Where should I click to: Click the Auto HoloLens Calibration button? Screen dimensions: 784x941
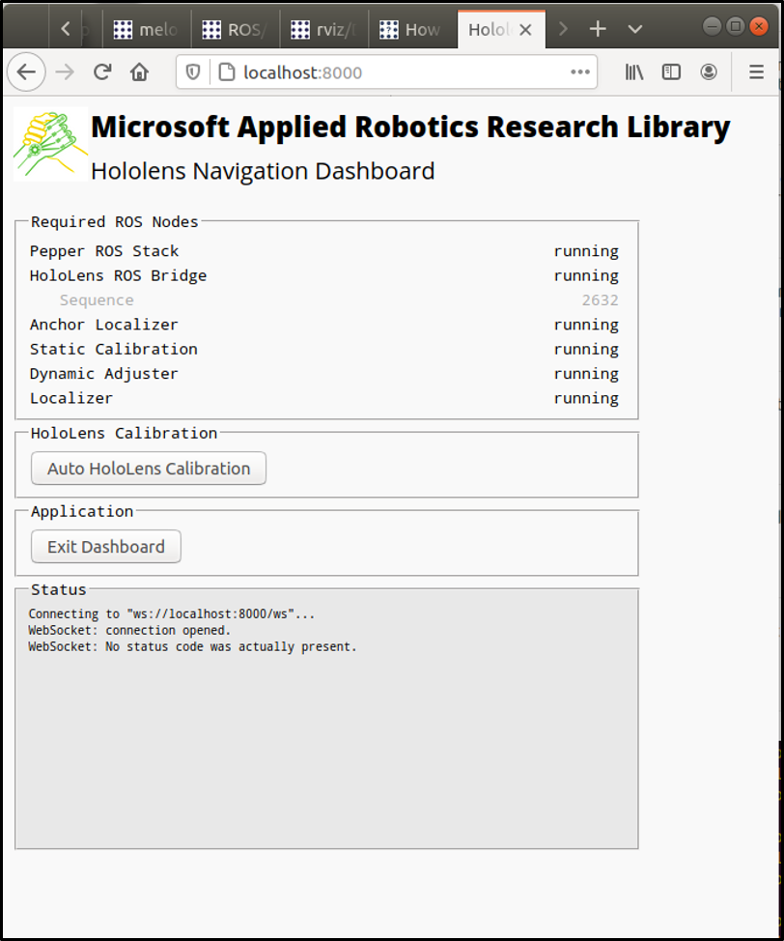click(148, 469)
